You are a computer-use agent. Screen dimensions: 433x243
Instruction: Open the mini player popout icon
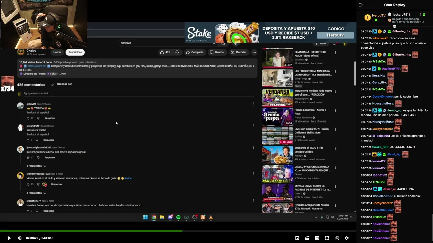297,238
